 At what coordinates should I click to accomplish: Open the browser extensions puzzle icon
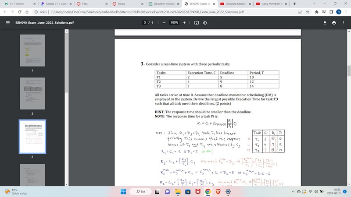317,12
